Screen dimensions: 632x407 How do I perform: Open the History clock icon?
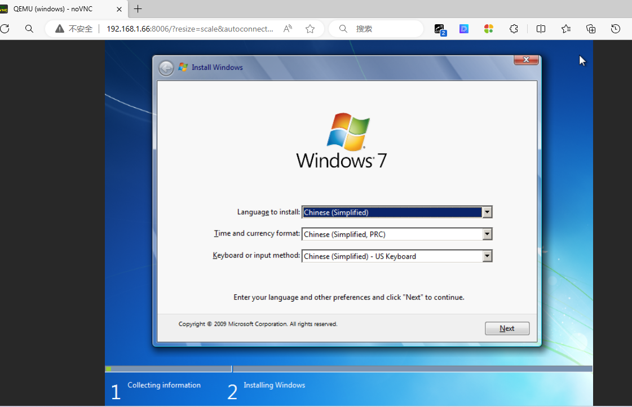(x=616, y=29)
